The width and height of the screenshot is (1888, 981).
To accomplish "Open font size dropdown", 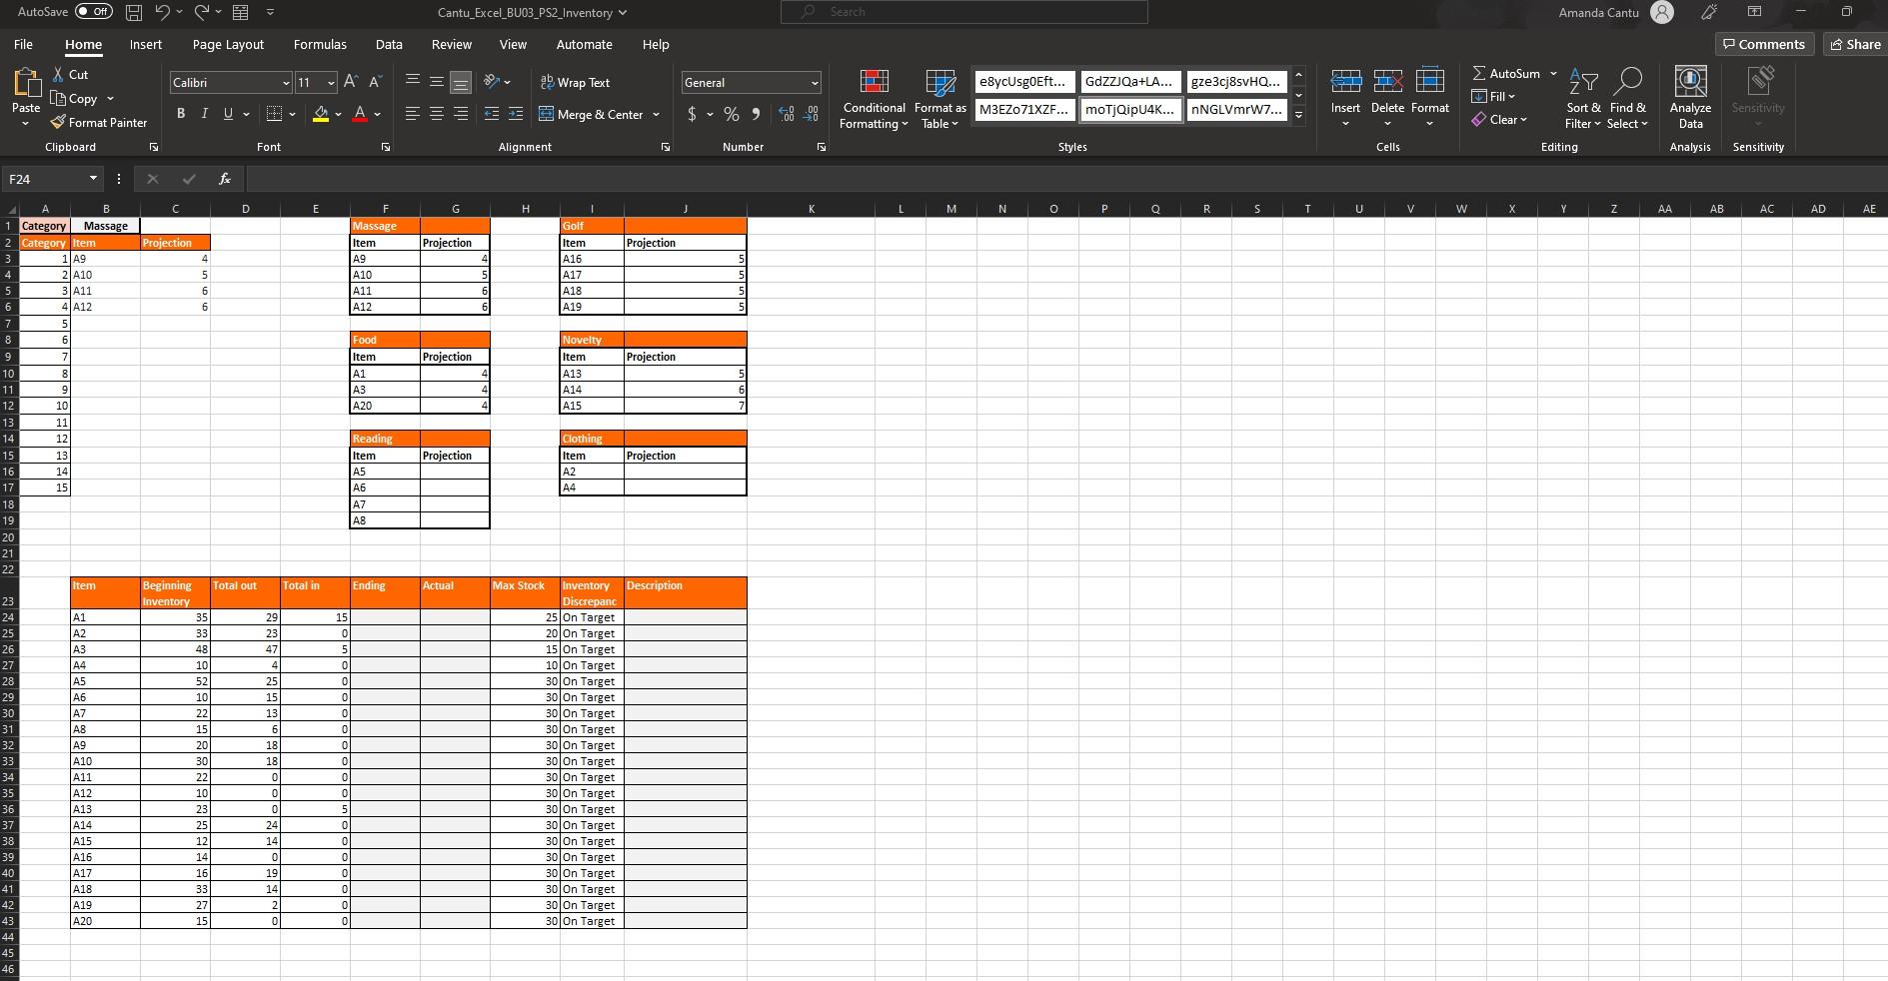I will (331, 83).
